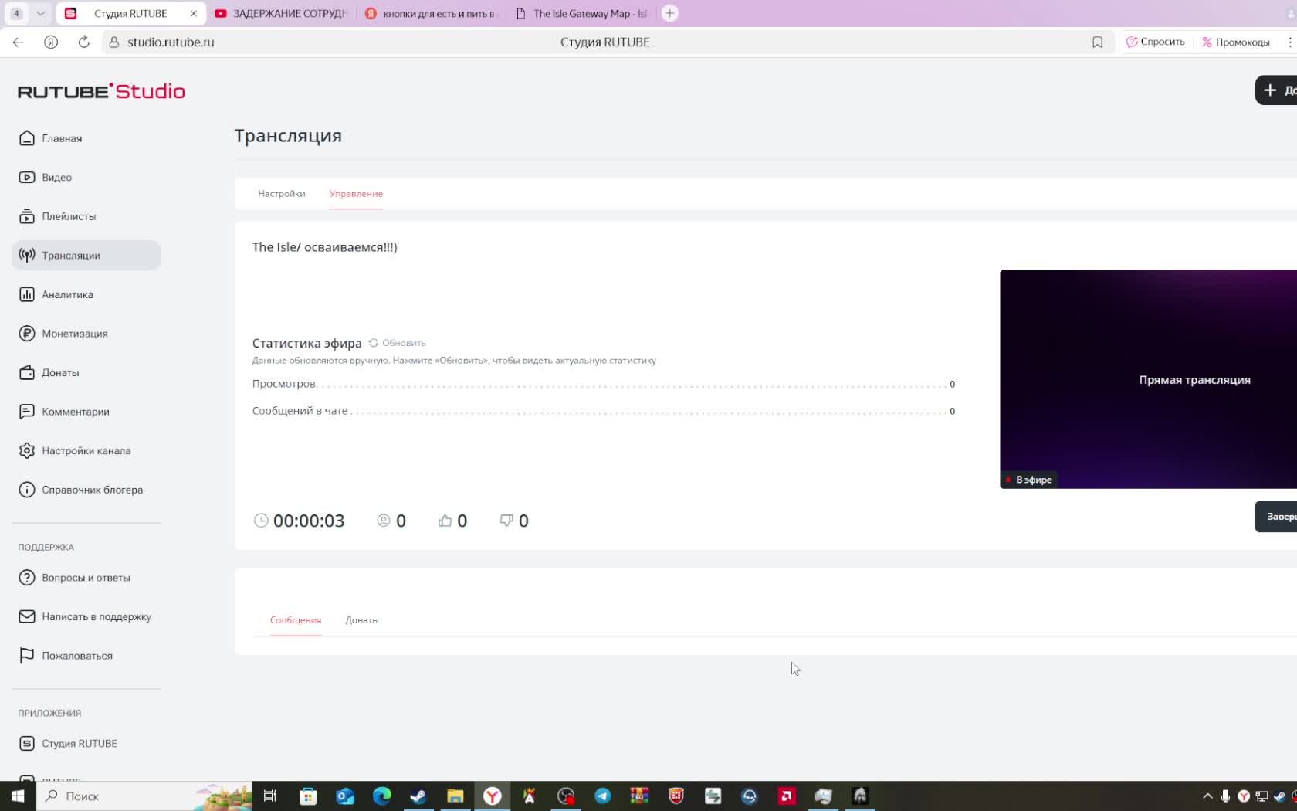Open Главная in the Studio sidebar
This screenshot has width=1297, height=811.
(51, 138)
